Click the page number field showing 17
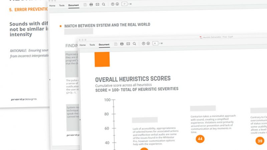Screen dimensions: 267x150 pos(124,4)
